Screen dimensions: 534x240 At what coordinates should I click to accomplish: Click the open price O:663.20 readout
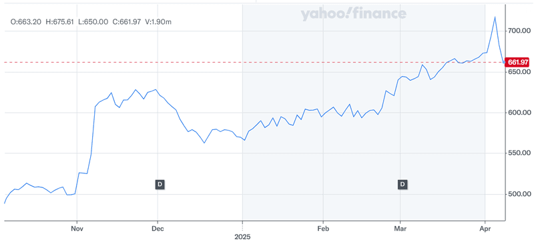pos(26,22)
